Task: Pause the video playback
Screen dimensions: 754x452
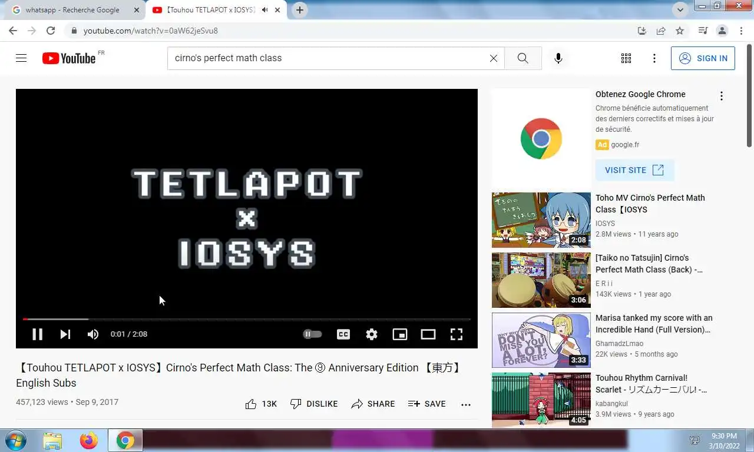Action: click(37, 334)
